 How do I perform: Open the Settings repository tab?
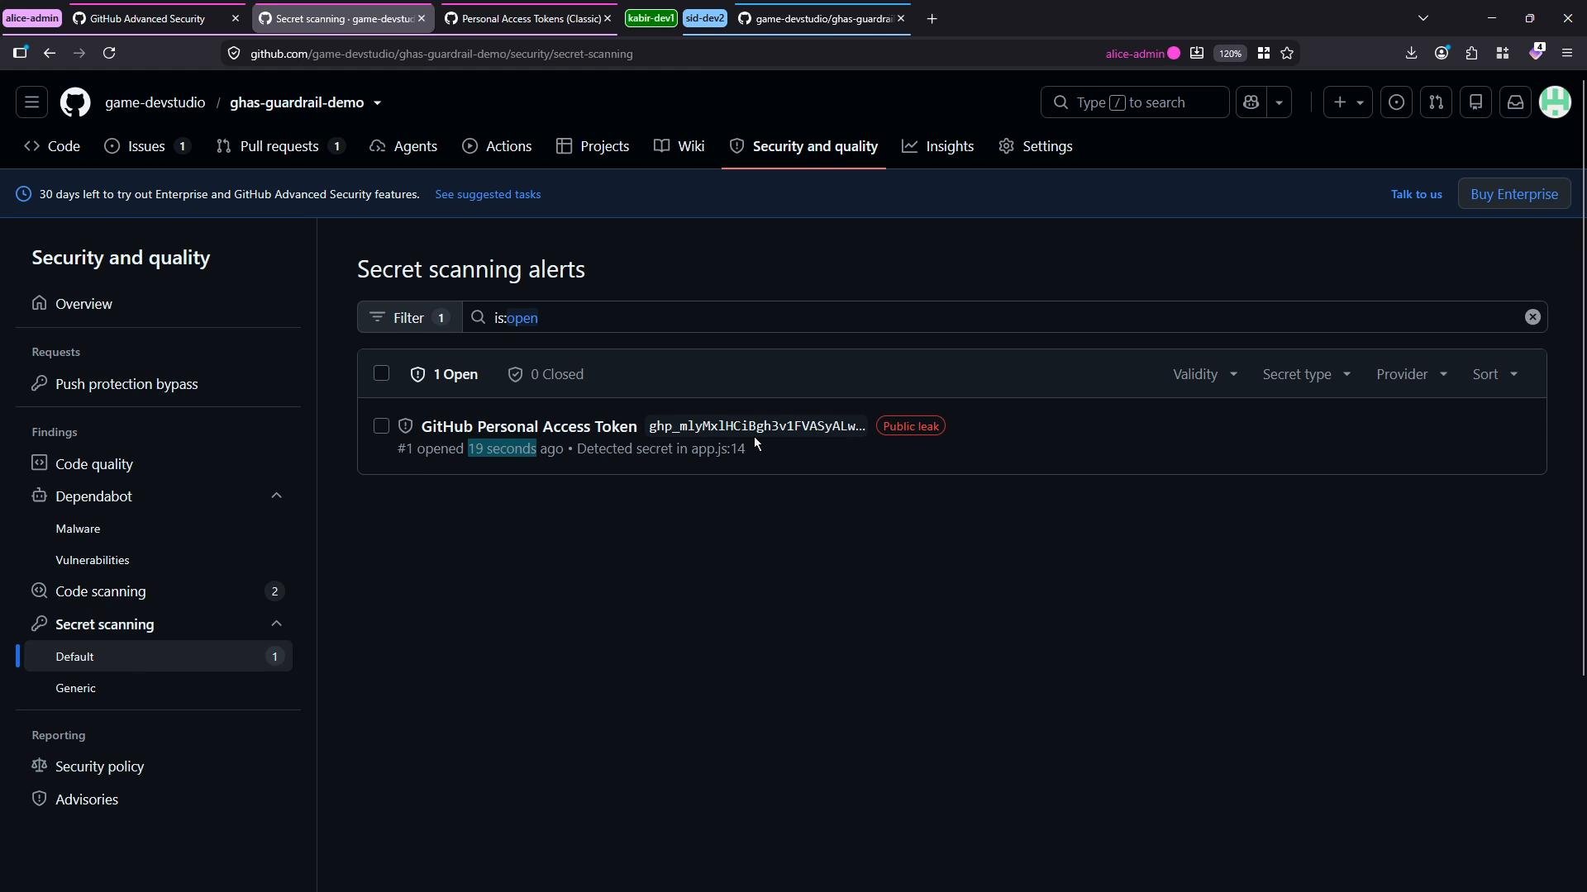[x=1035, y=146]
